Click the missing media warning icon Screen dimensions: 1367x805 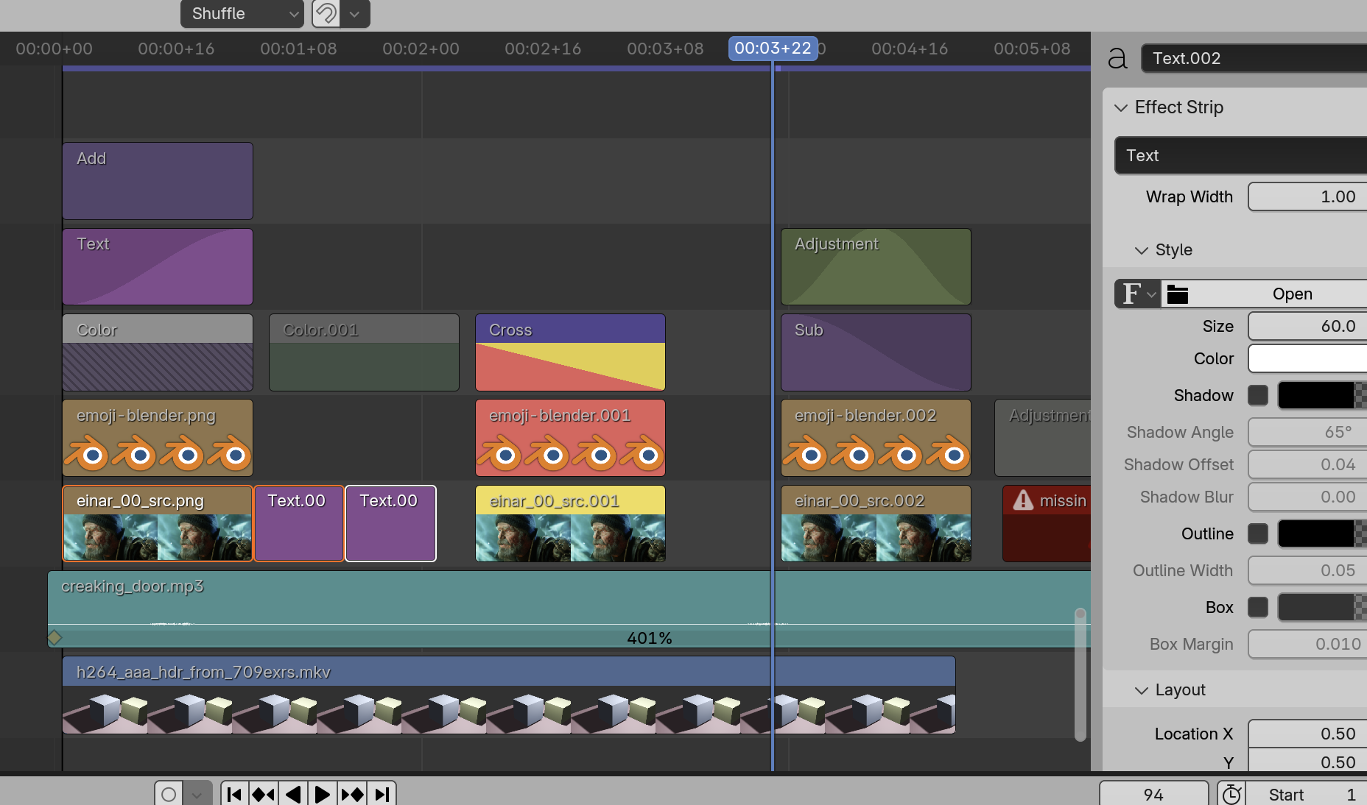point(1023,500)
